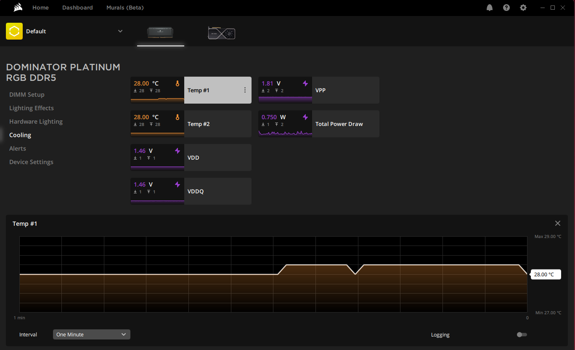This screenshot has height=350, width=575.
Task: Click the Corsair sails logo icon
Action: 18,8
